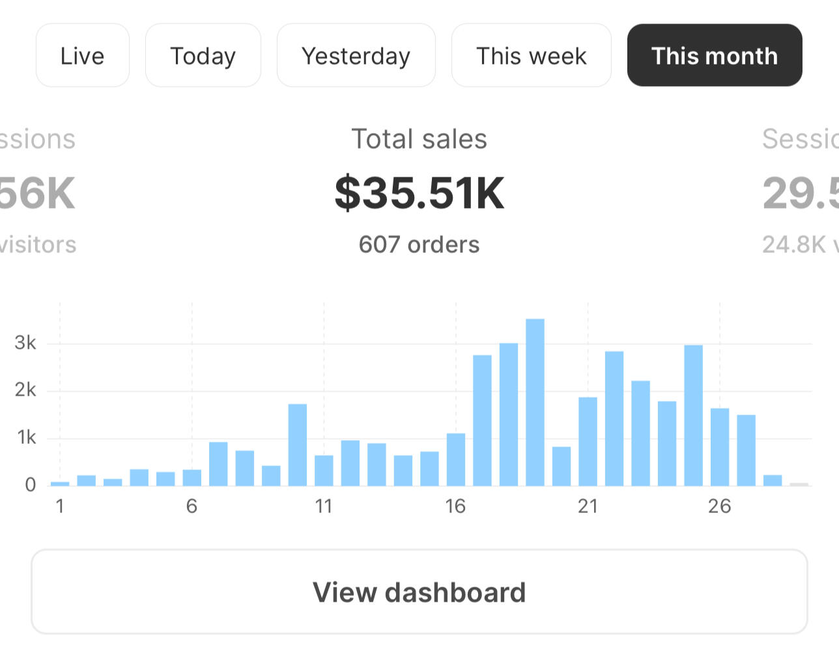839x661 pixels.
Task: Tap the Total sales heading
Action: pyautogui.click(x=419, y=139)
